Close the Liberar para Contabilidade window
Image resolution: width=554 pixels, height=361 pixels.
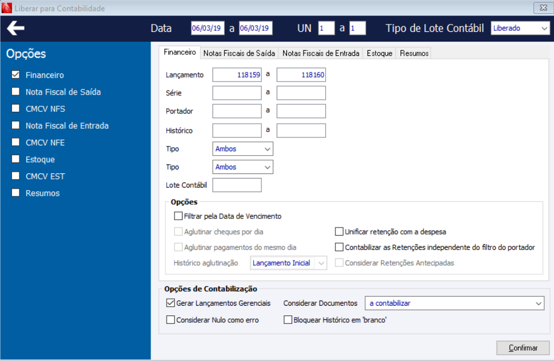click(543, 8)
